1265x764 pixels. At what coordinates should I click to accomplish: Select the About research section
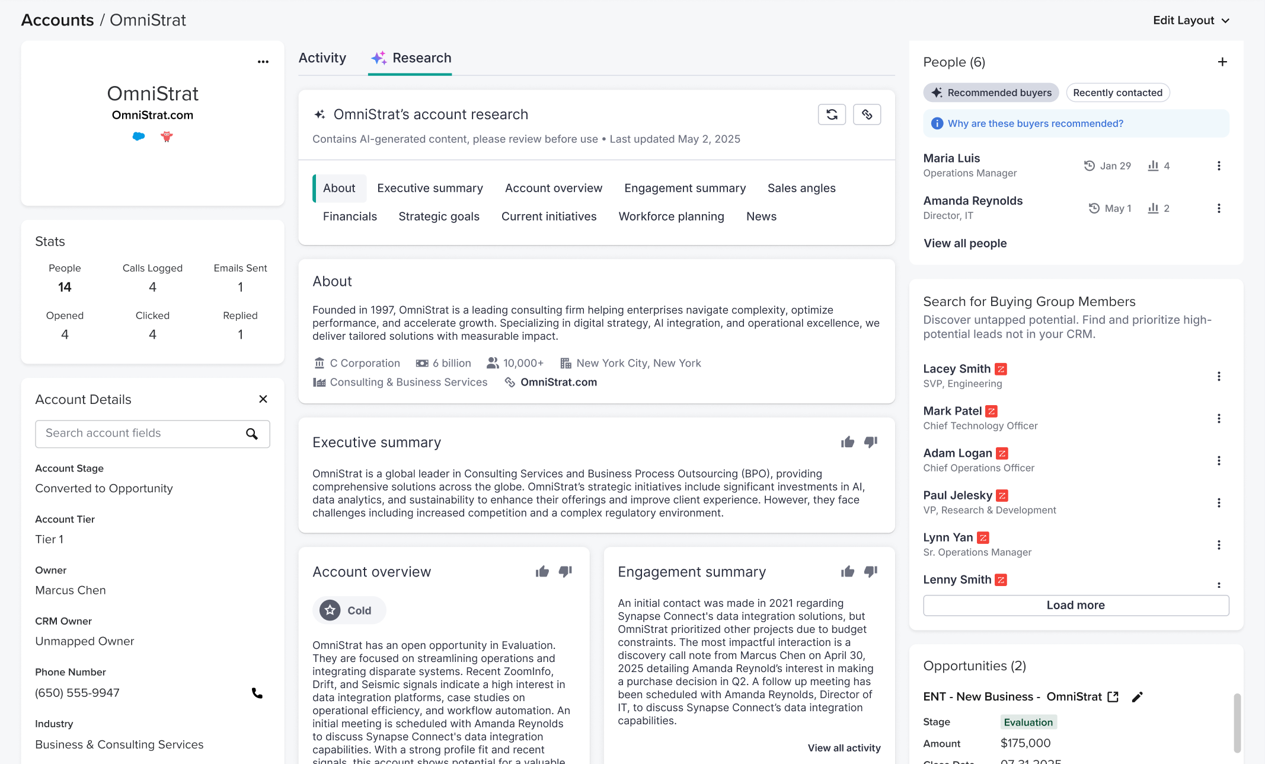click(x=339, y=188)
